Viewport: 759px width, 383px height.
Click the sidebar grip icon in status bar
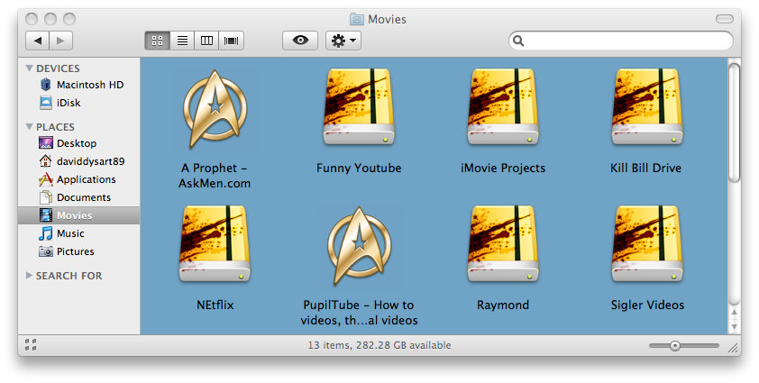tap(31, 345)
